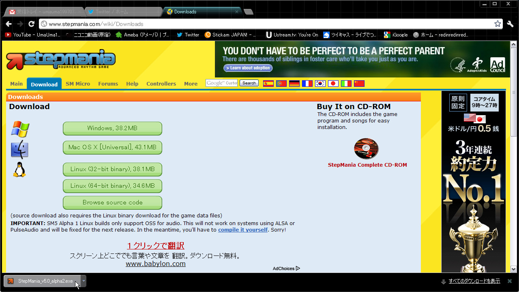Select the German flag

coord(294,84)
